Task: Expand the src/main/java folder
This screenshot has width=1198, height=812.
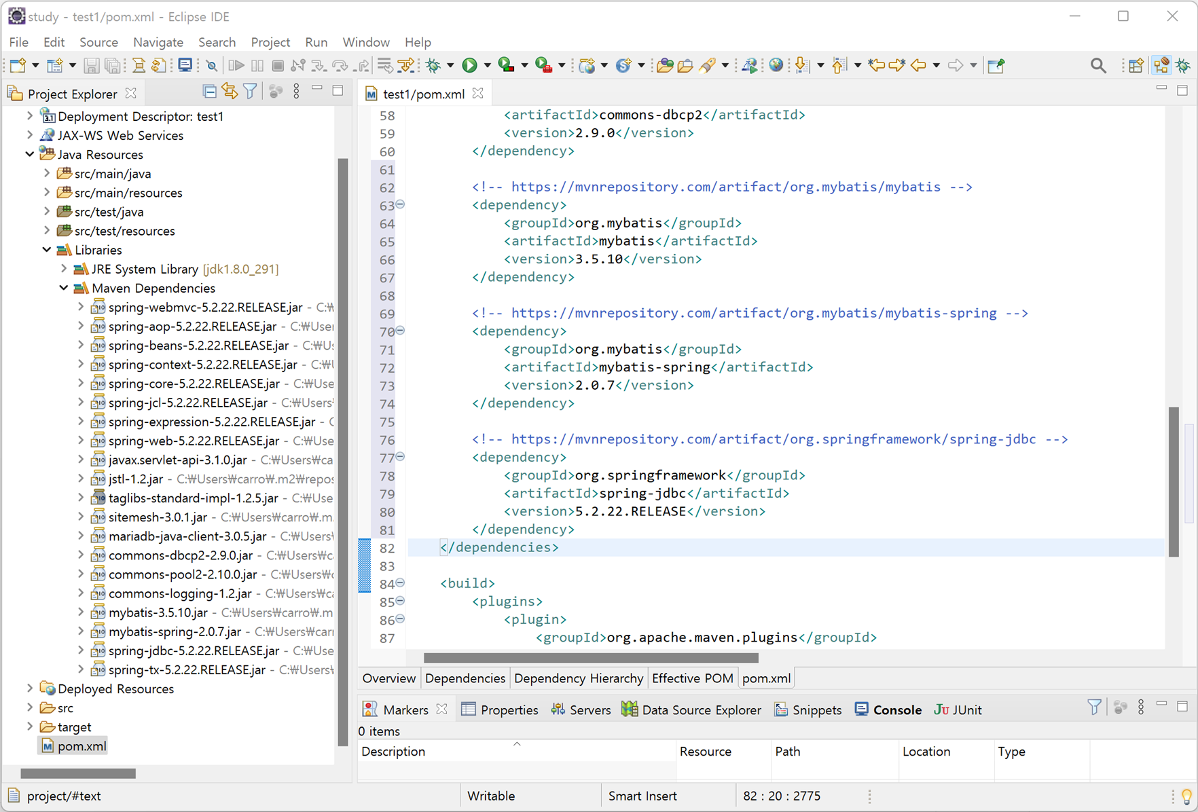Action: pyautogui.click(x=47, y=173)
